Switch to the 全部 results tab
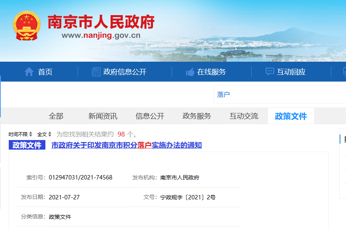Screen dimensions: 346x230 point(56,116)
